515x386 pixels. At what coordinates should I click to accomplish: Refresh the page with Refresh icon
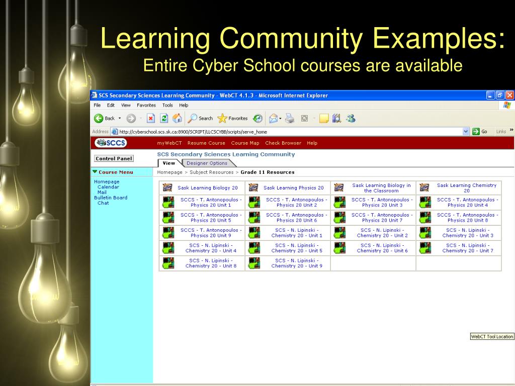(x=164, y=119)
